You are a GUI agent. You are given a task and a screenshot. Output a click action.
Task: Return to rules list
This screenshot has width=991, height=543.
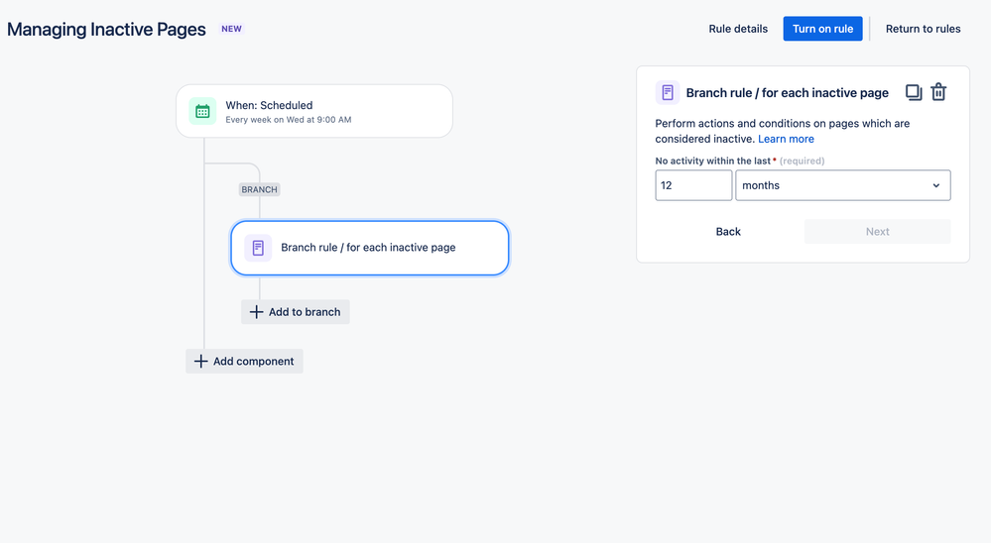[923, 29]
